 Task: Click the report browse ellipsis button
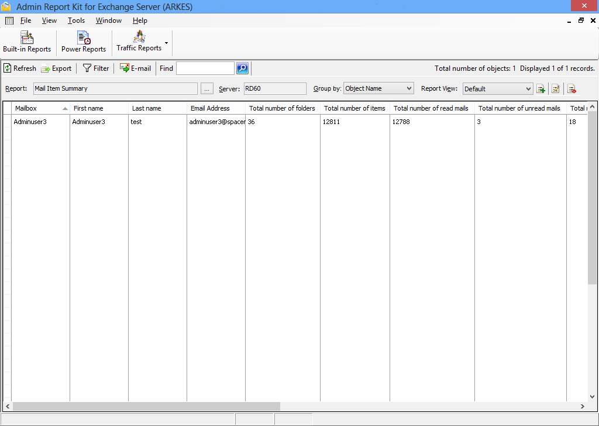pyautogui.click(x=206, y=88)
